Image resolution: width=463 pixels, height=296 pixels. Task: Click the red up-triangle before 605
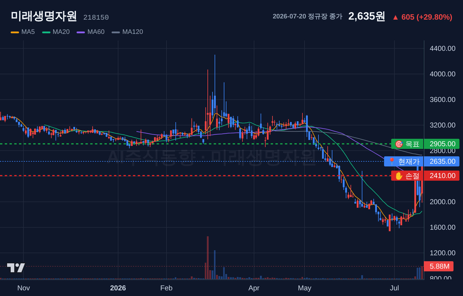click(x=395, y=18)
